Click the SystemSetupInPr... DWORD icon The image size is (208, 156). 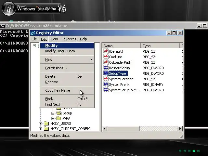coord(106,90)
